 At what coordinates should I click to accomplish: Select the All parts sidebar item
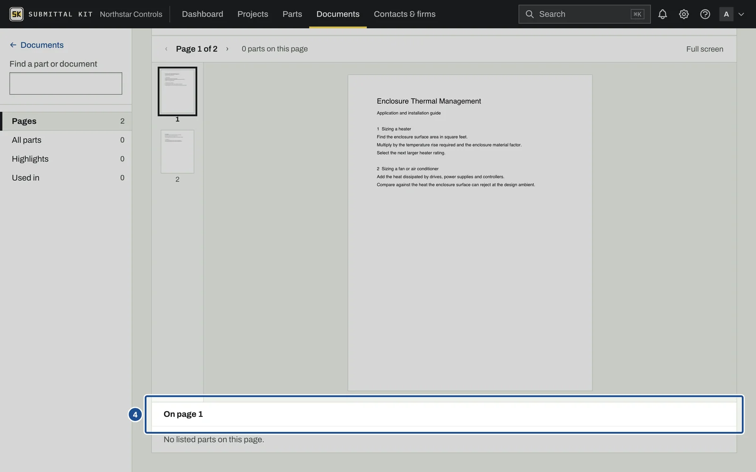pyautogui.click(x=66, y=140)
